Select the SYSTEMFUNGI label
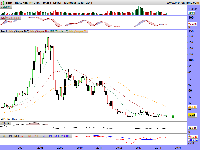Image resolution: width=200 pixels, height=150 pixels. coord(10,136)
